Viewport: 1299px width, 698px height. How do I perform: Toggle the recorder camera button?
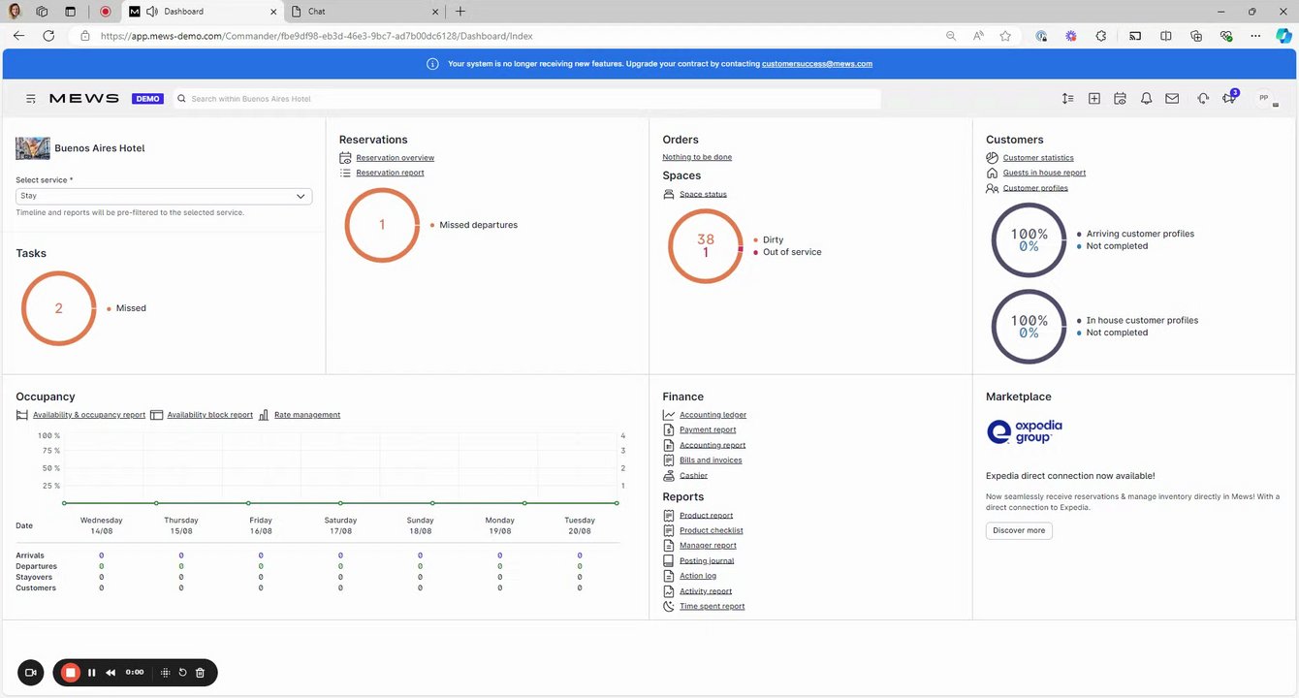(30, 673)
